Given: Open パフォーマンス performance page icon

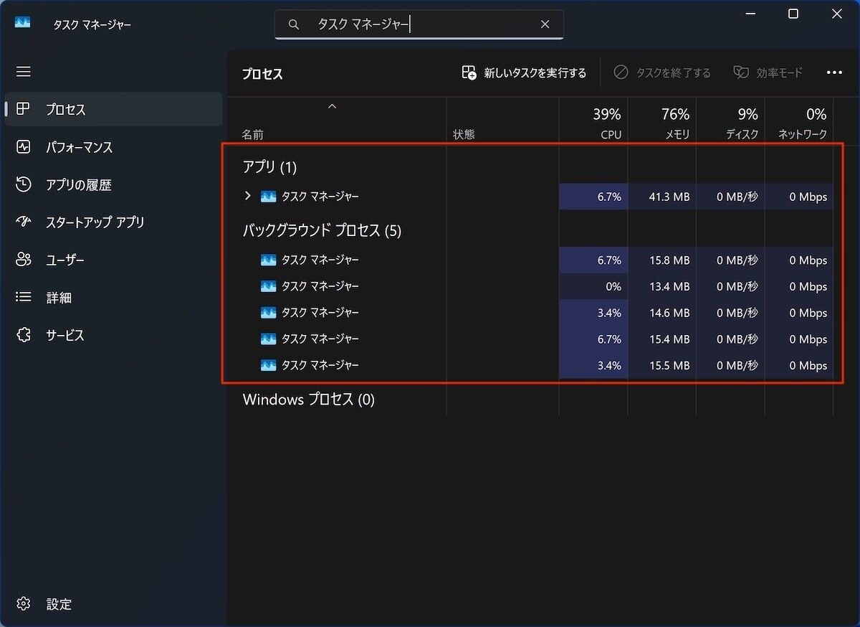Looking at the screenshot, I should coord(24,147).
